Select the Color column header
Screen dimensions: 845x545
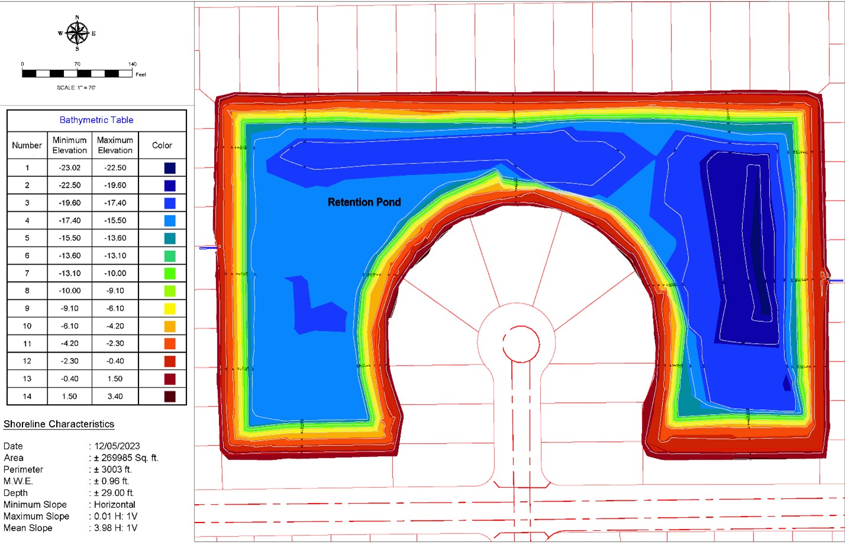(162, 145)
